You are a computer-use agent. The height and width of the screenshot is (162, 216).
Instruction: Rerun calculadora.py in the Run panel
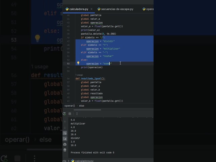[x=64, y=114]
